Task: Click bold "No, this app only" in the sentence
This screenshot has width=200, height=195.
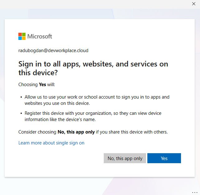Action: pyautogui.click(x=76, y=132)
